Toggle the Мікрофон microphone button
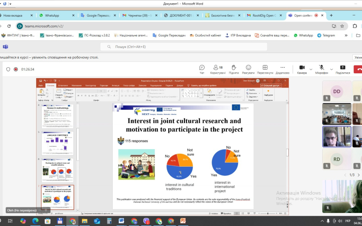 (x=321, y=70)
